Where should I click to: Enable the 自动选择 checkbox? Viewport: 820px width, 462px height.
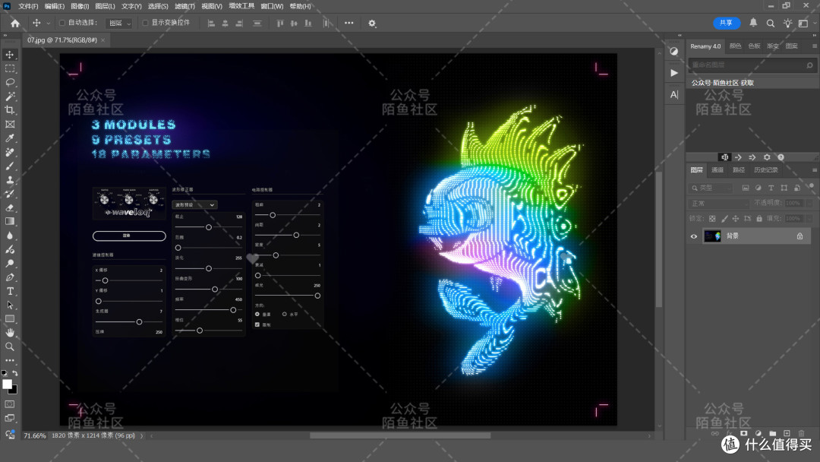[x=62, y=23]
